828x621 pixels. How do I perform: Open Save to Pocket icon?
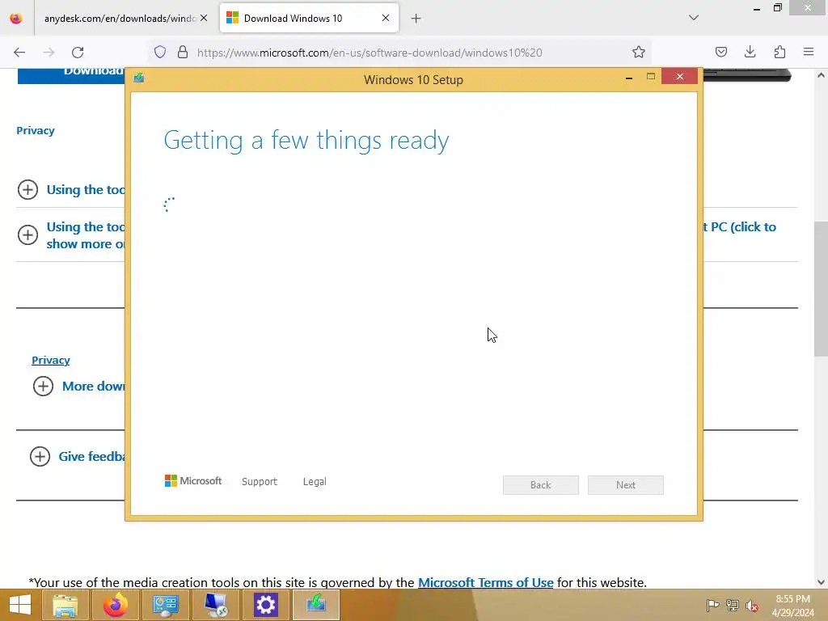click(x=720, y=52)
